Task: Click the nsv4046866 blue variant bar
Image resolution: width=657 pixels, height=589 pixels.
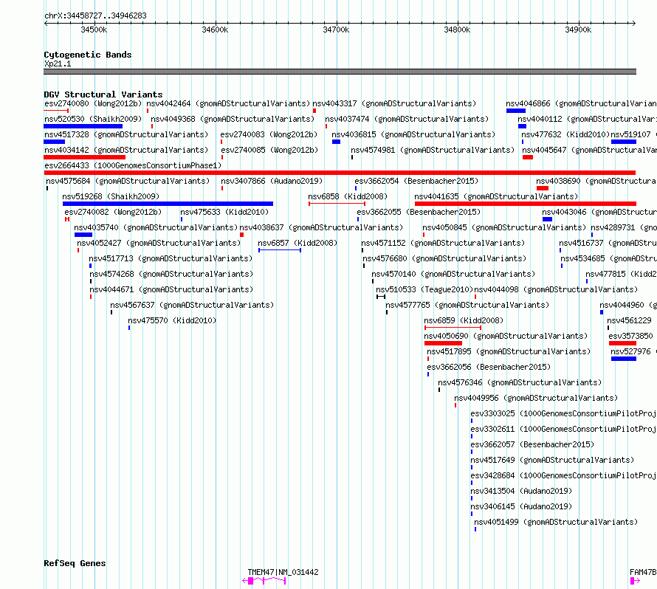Action: pos(516,111)
